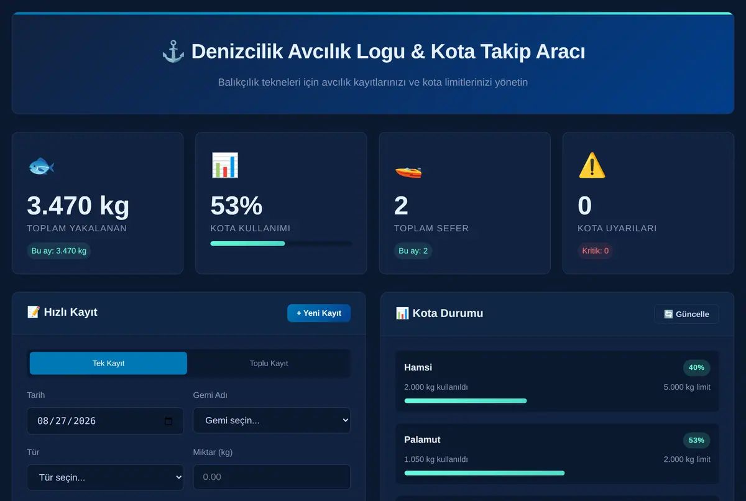The width and height of the screenshot is (746, 501).
Task: Click the 2.000 kg kullanıldı text
Action: click(436, 387)
